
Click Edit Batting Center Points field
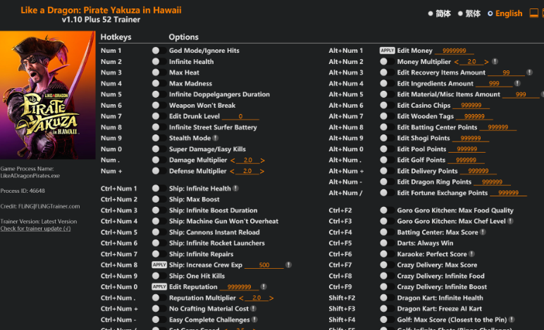point(498,127)
